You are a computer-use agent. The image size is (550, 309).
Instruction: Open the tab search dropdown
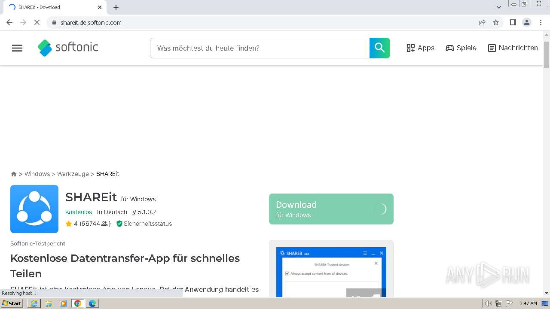click(499, 7)
